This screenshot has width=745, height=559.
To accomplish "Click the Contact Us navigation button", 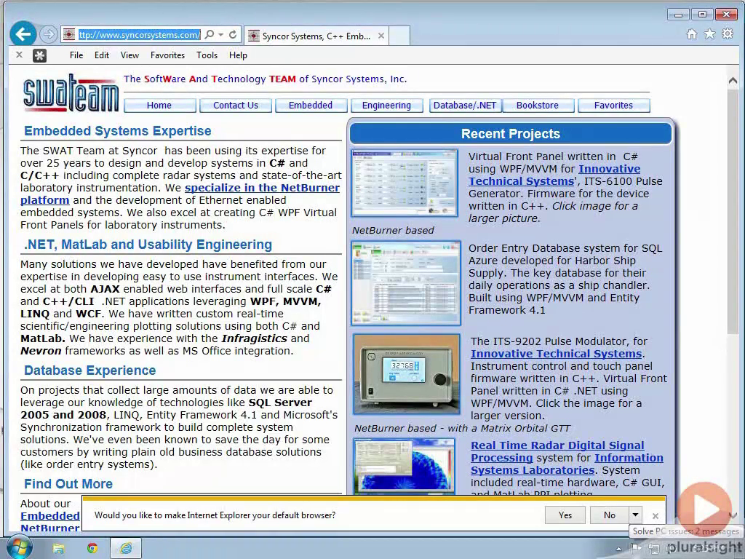I will [x=236, y=105].
